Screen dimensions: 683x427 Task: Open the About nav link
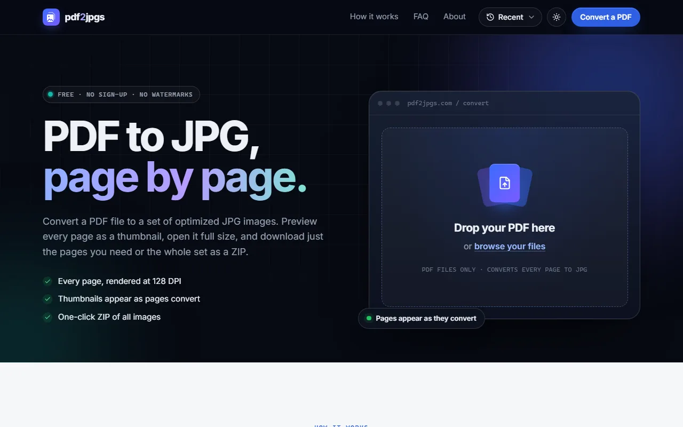[x=455, y=17]
